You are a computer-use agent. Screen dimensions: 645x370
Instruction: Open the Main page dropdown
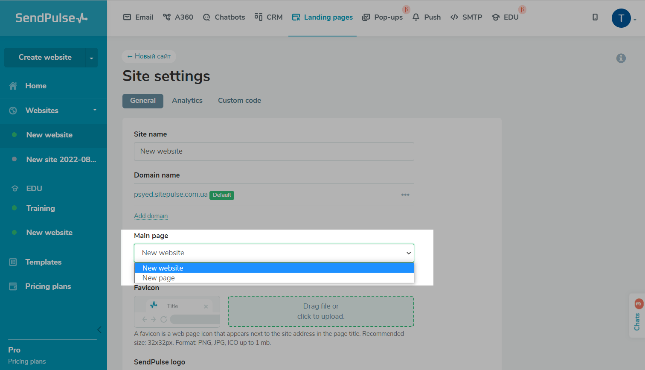click(x=274, y=253)
